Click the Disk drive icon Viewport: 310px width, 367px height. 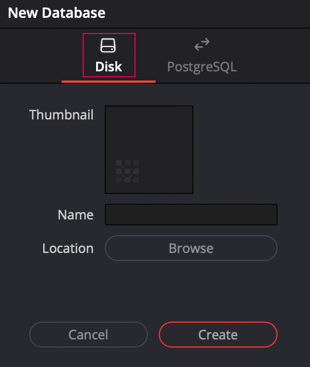(108, 45)
